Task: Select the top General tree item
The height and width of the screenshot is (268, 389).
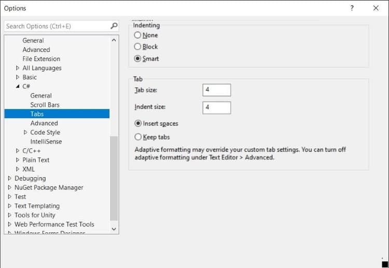Action: click(33, 40)
